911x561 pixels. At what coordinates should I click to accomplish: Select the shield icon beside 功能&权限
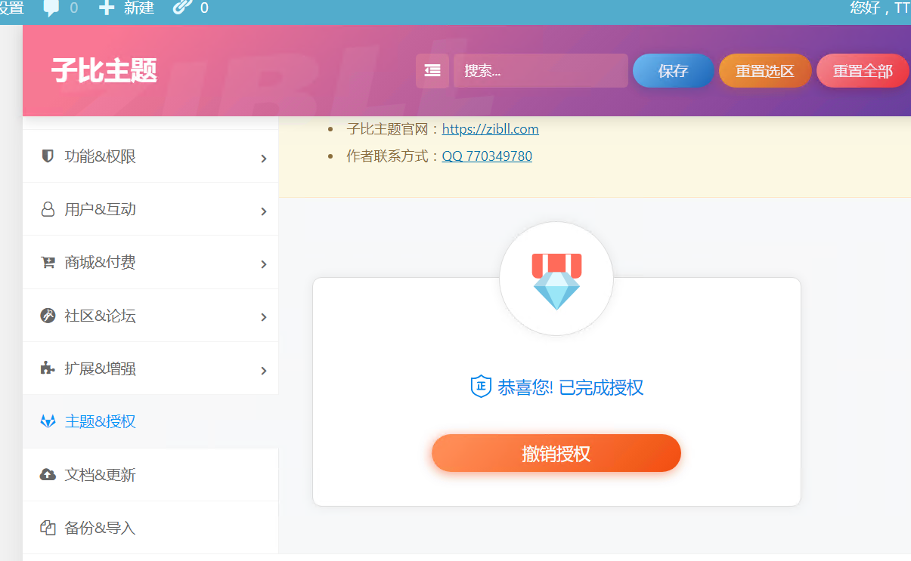(x=47, y=157)
